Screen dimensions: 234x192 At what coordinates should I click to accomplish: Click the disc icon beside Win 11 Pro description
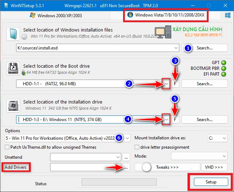(x=24, y=37)
